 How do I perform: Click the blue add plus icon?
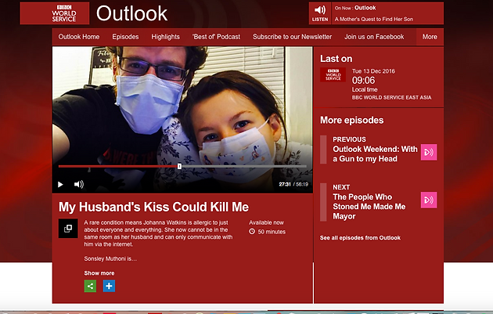point(109,286)
